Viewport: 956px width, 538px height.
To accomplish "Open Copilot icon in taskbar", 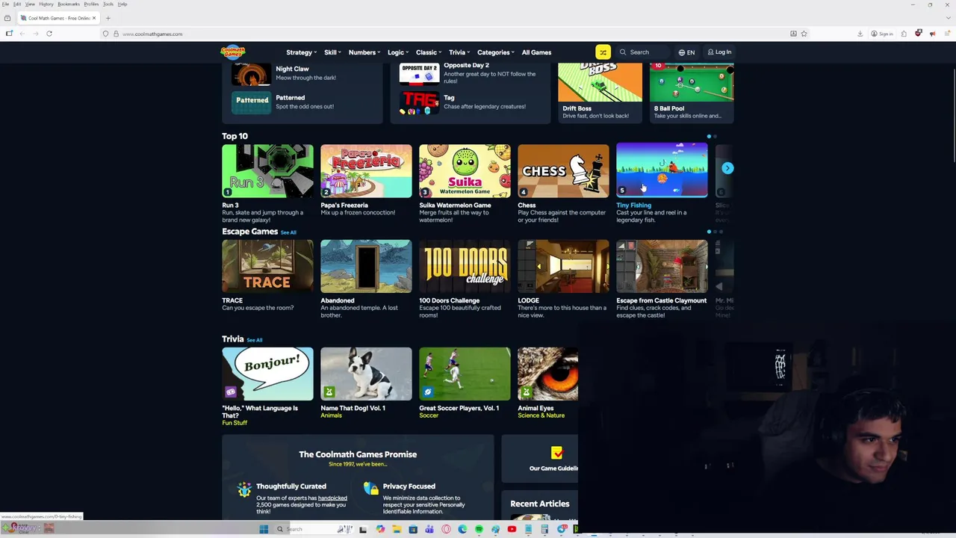I will pyautogui.click(x=380, y=529).
